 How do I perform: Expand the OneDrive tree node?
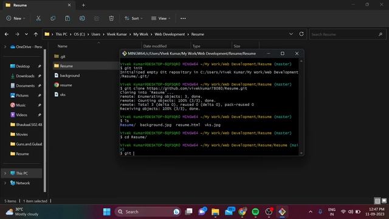(5, 47)
